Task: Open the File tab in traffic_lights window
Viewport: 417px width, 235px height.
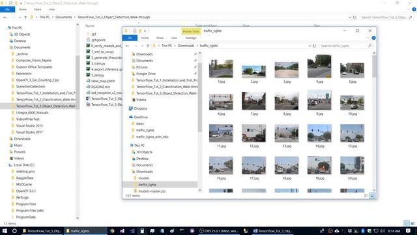Action: [130, 38]
